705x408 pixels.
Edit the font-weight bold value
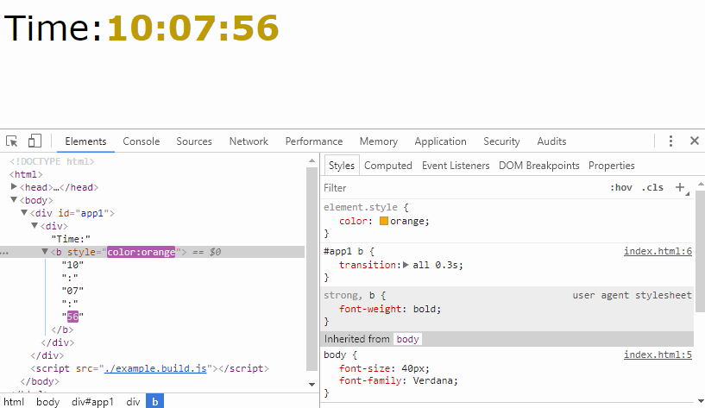tap(425, 309)
